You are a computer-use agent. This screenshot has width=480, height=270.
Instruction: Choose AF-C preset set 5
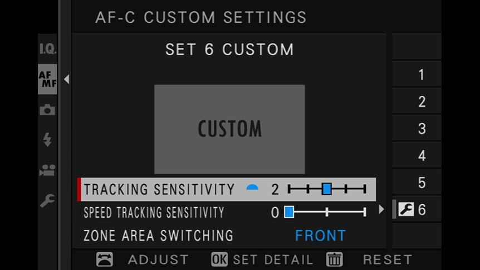tap(417, 182)
